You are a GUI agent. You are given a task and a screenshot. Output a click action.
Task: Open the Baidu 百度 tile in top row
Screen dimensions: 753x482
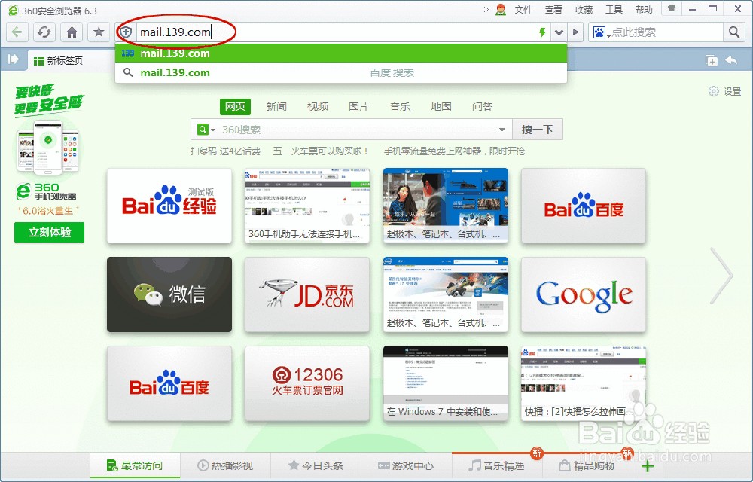584,206
